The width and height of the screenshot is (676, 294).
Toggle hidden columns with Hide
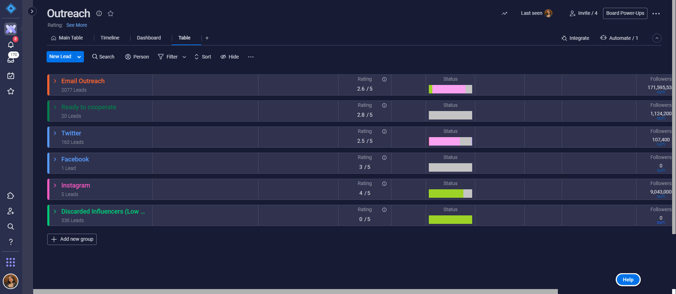point(230,57)
